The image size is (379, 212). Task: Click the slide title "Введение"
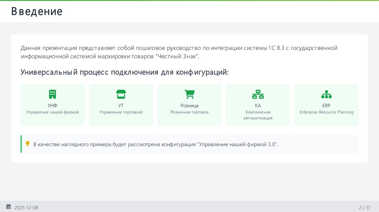pyautogui.click(x=37, y=11)
